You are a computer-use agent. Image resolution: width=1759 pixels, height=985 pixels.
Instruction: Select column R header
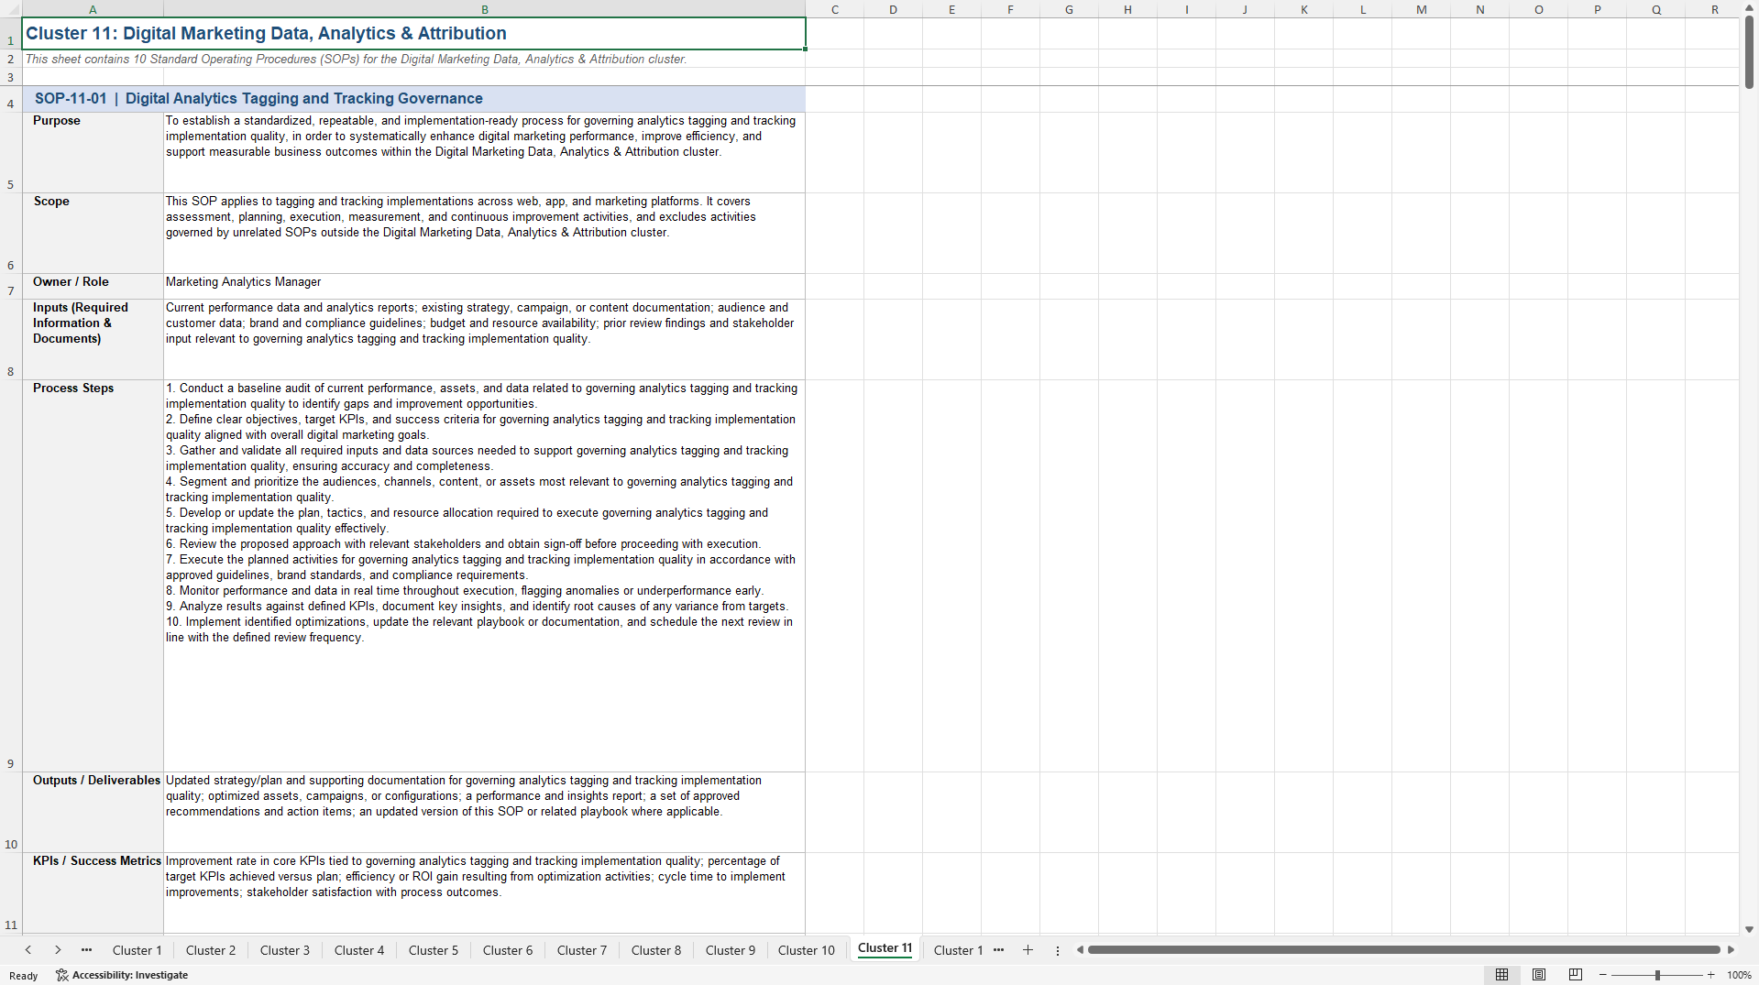(x=1715, y=9)
